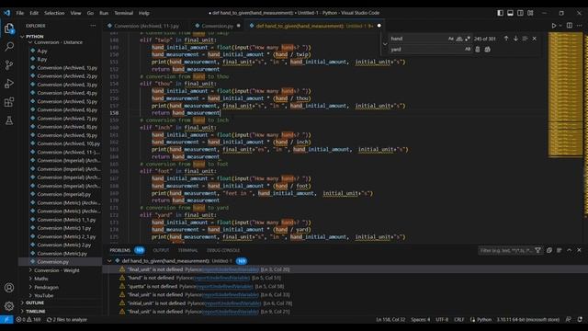Expand the Pendragon folder
The image size is (588, 331).
(46, 287)
